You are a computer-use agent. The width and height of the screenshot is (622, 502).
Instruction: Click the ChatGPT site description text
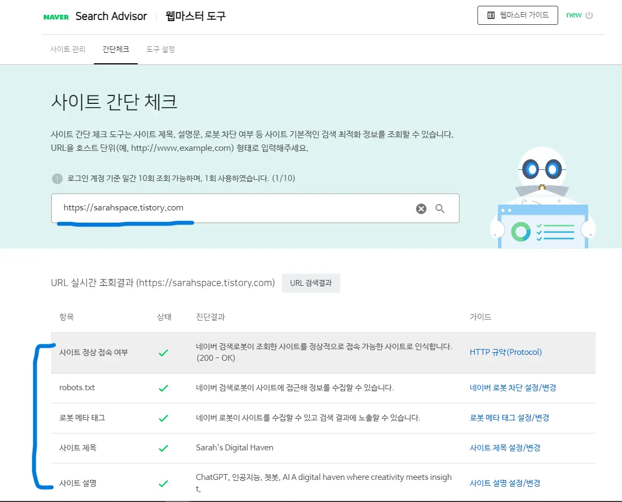[324, 482]
